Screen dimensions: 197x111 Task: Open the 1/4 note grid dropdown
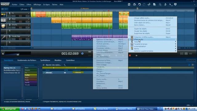click(25, 9)
